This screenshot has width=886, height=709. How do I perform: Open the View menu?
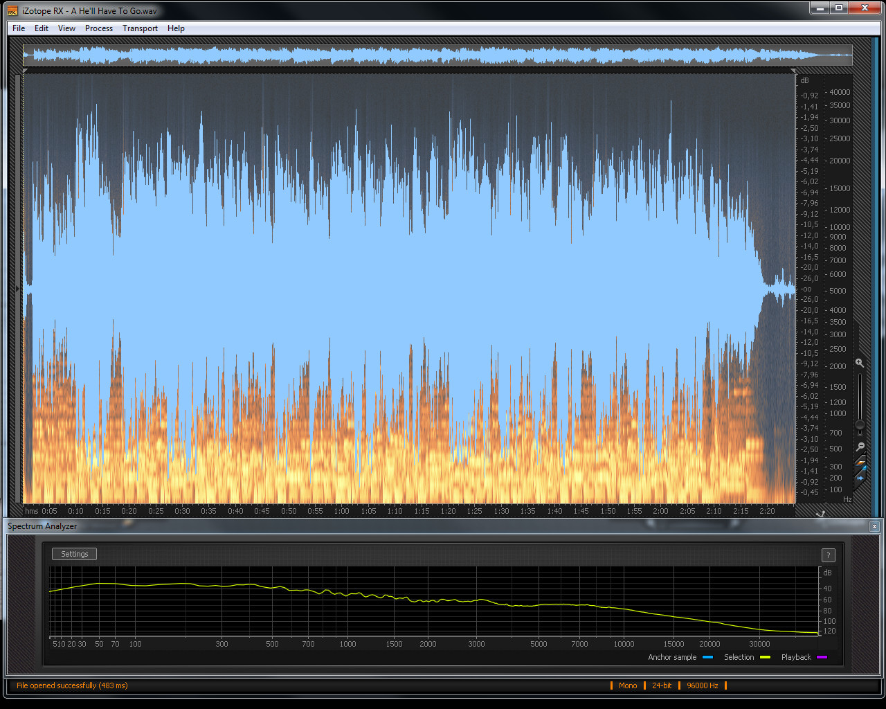tap(66, 28)
